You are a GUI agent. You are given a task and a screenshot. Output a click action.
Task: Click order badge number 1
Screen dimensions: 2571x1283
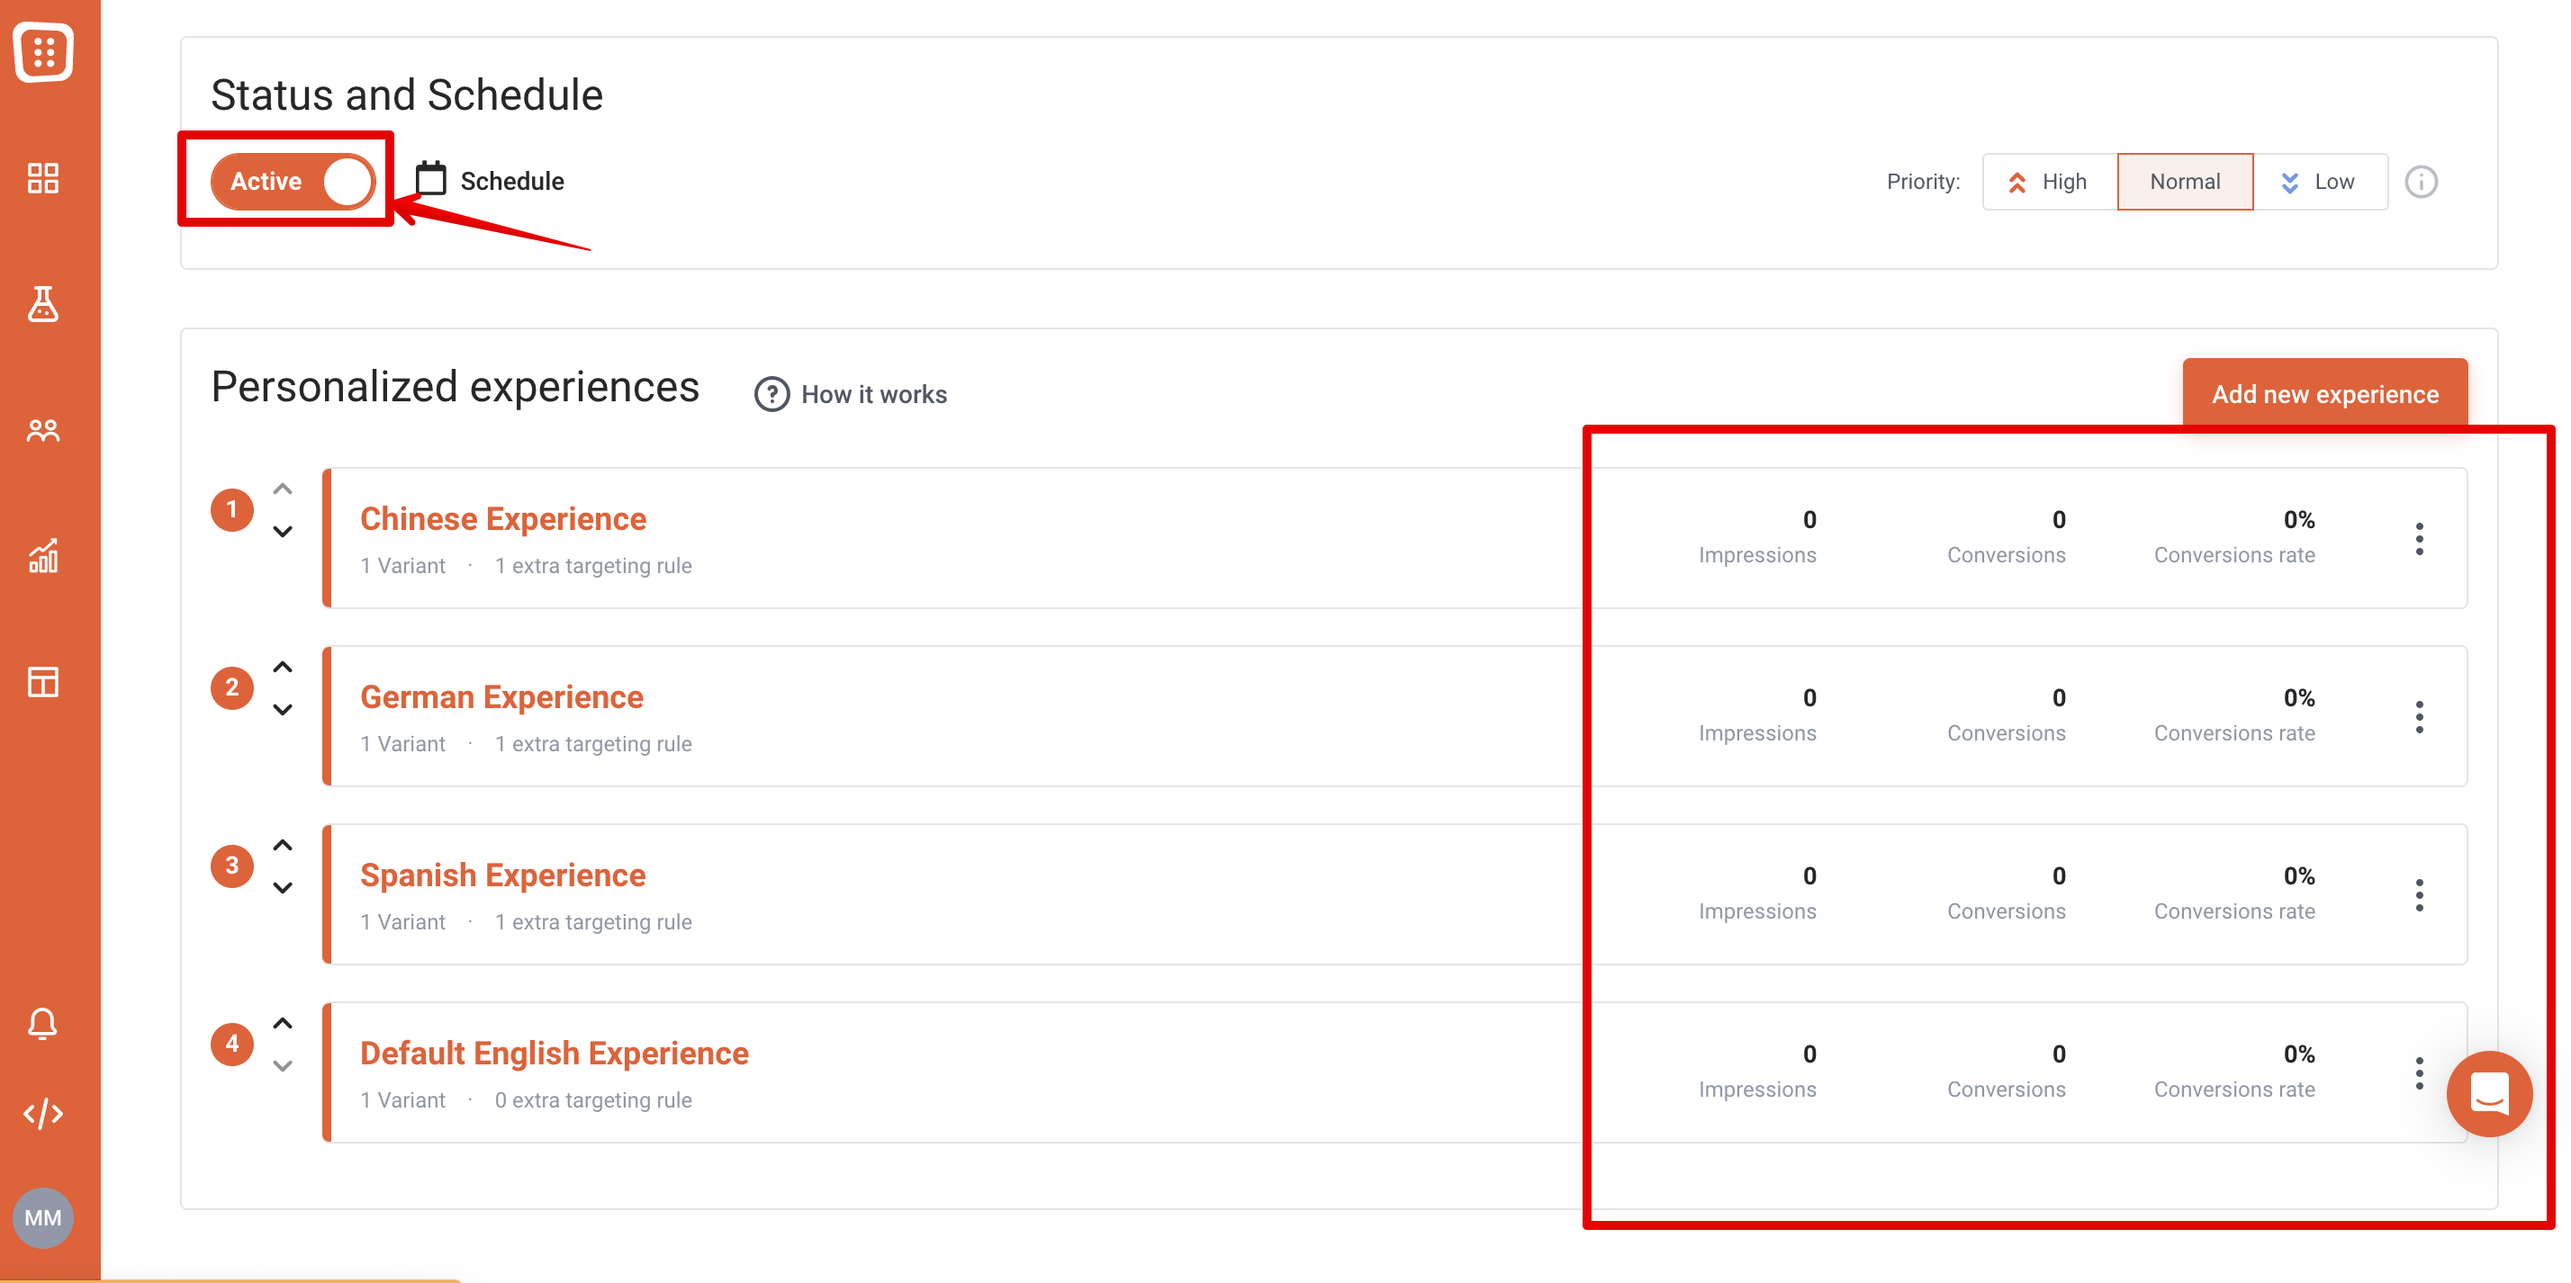pos(231,510)
